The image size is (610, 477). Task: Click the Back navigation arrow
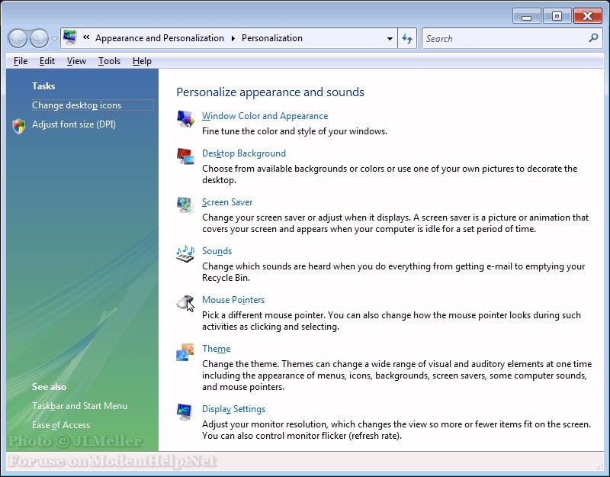tap(18, 39)
